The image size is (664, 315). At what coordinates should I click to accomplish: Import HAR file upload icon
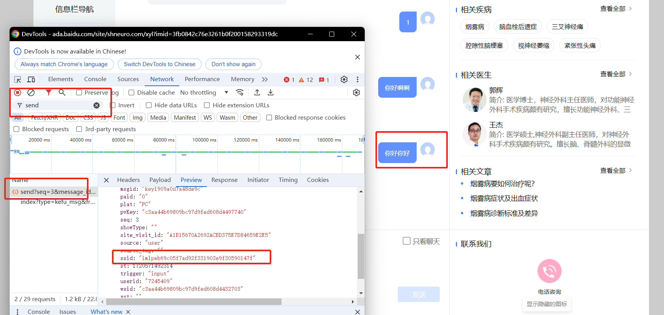(257, 92)
